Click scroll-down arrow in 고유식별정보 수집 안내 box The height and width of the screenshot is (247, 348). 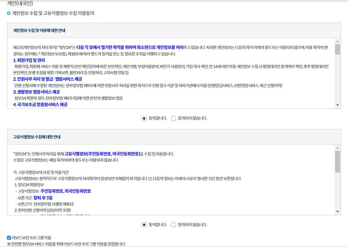[x=337, y=212]
